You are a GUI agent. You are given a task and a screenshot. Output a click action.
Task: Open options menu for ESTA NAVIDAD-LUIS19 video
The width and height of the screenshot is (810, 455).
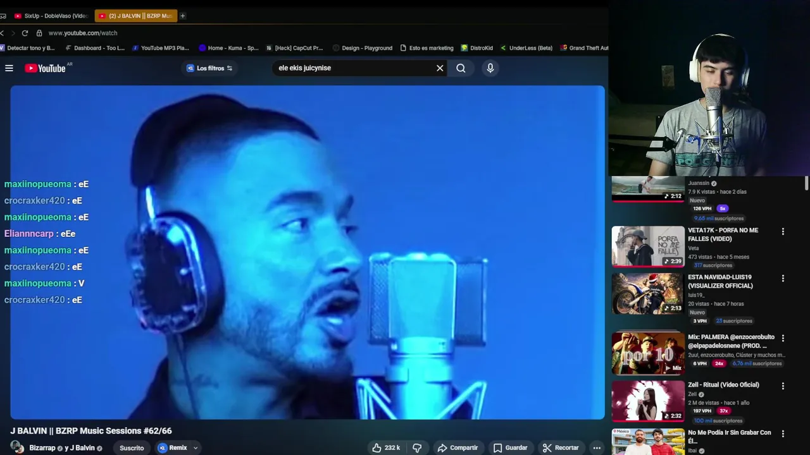[x=783, y=279]
